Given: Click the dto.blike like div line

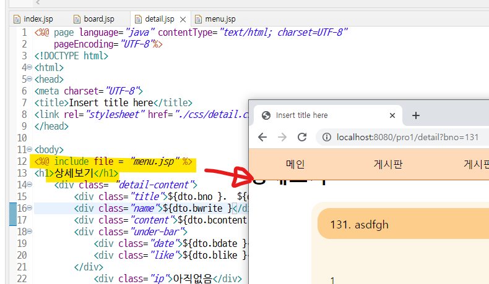Looking at the screenshot, I should [171, 255].
